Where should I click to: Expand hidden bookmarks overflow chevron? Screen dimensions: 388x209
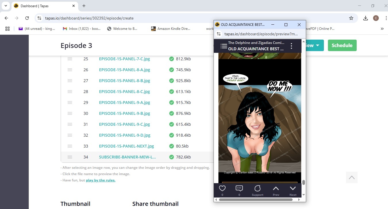coord(382,29)
